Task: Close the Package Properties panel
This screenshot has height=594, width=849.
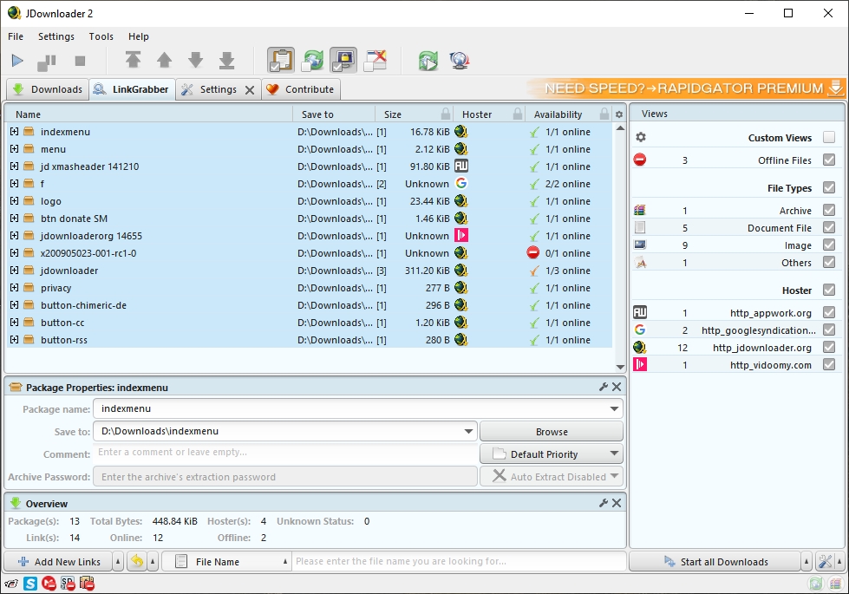Action: [x=617, y=387]
